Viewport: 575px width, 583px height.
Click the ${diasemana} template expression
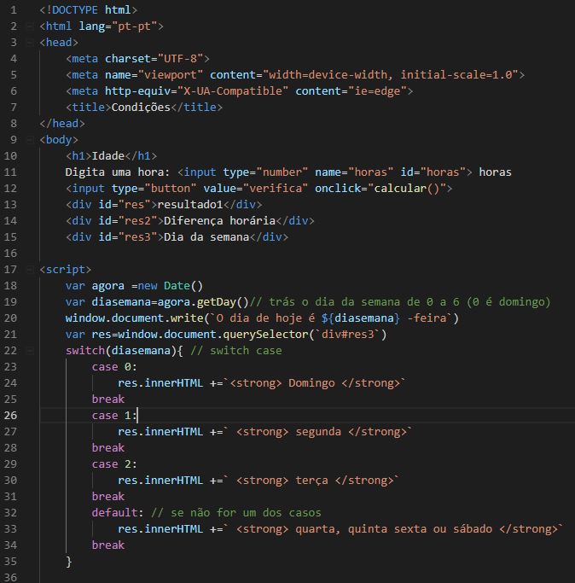coord(361,318)
